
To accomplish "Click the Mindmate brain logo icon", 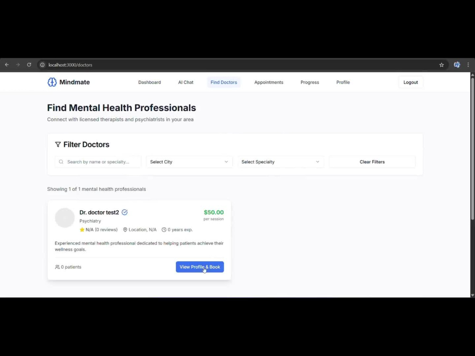I will click(x=52, y=82).
